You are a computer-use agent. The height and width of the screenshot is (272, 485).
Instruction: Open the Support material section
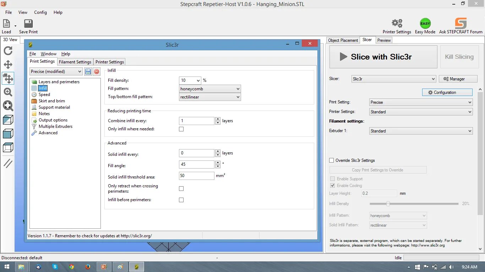(x=54, y=107)
